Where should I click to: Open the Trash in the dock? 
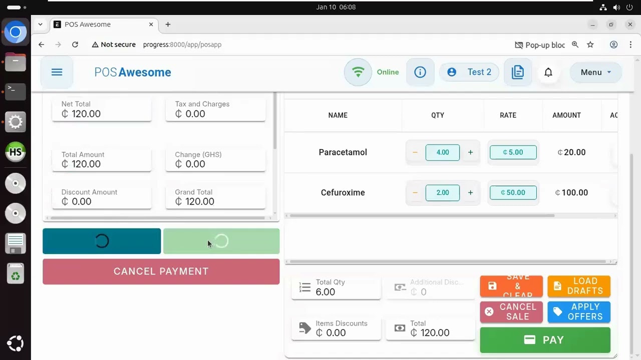16,273
